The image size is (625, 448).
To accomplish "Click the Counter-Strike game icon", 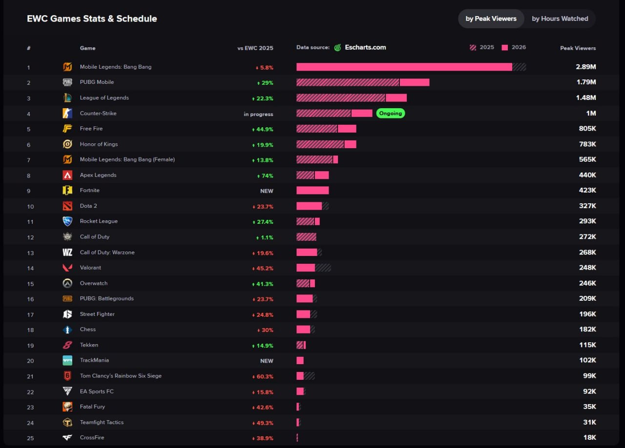I will (67, 113).
